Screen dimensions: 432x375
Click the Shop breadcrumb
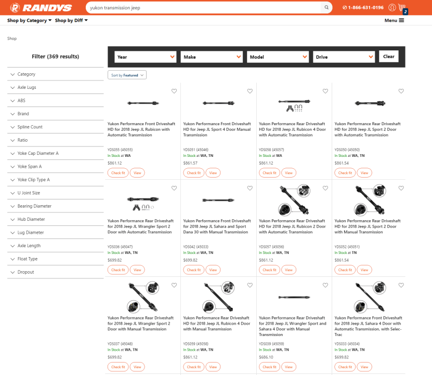12,38
